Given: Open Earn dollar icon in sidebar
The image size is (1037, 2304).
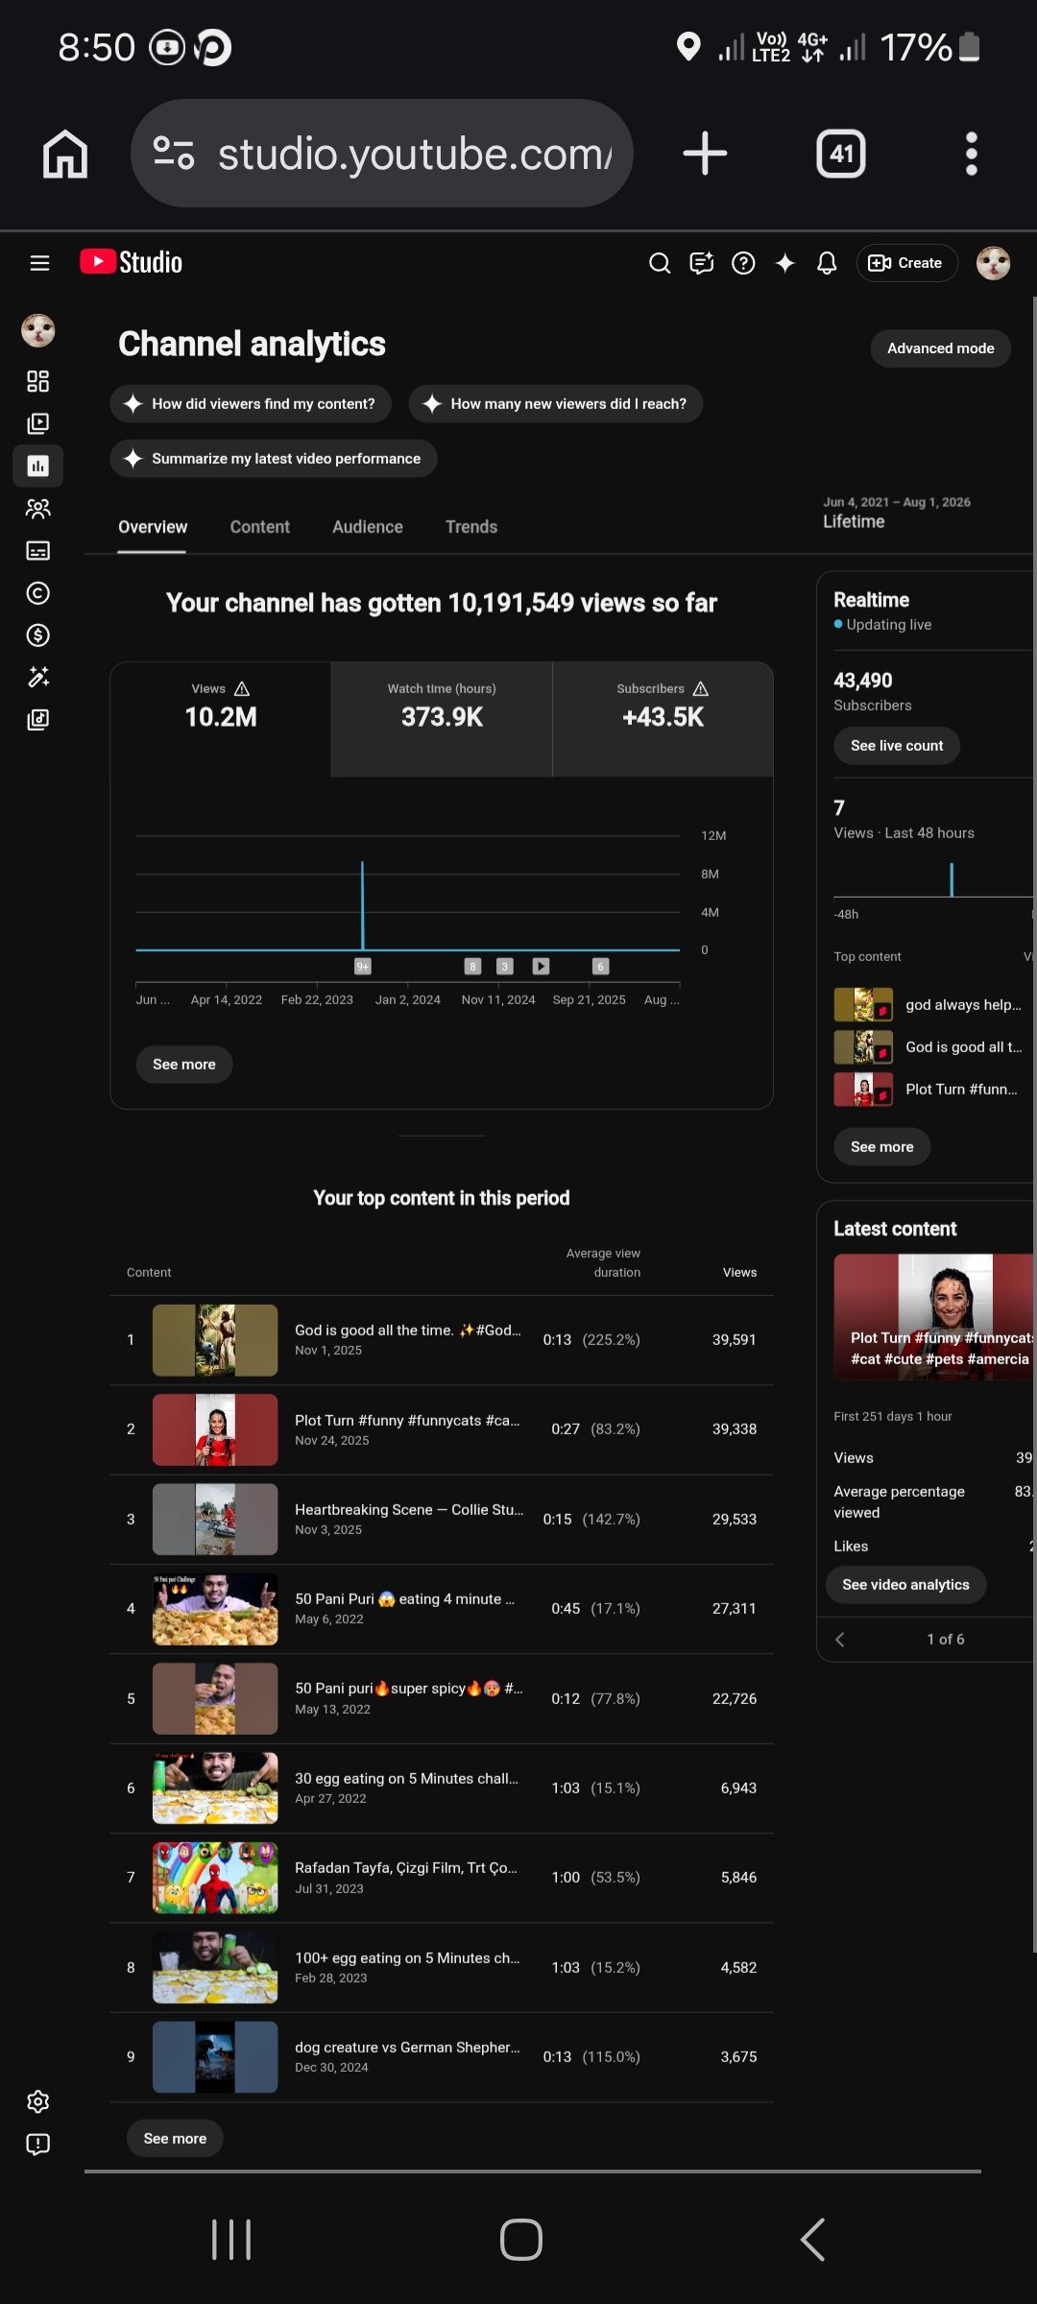Looking at the screenshot, I should tap(38, 636).
